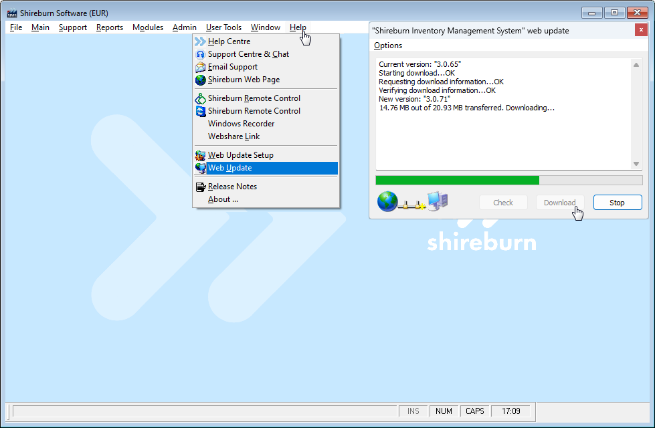Click the INS indicator in the status bar
The width and height of the screenshot is (655, 428).
coord(413,411)
